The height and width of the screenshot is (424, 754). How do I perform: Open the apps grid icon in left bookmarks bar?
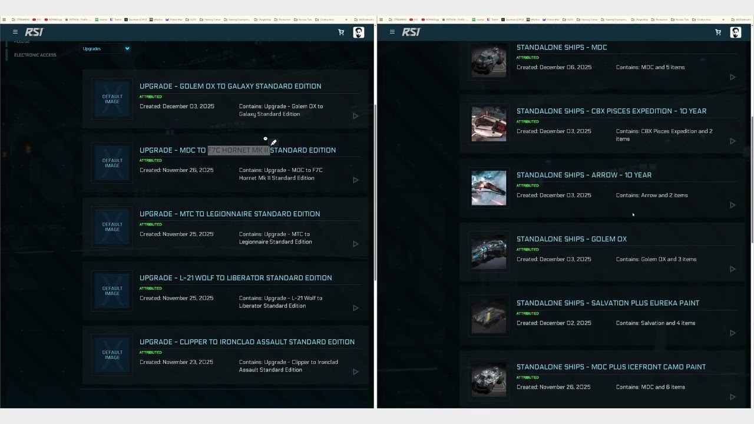click(4, 19)
